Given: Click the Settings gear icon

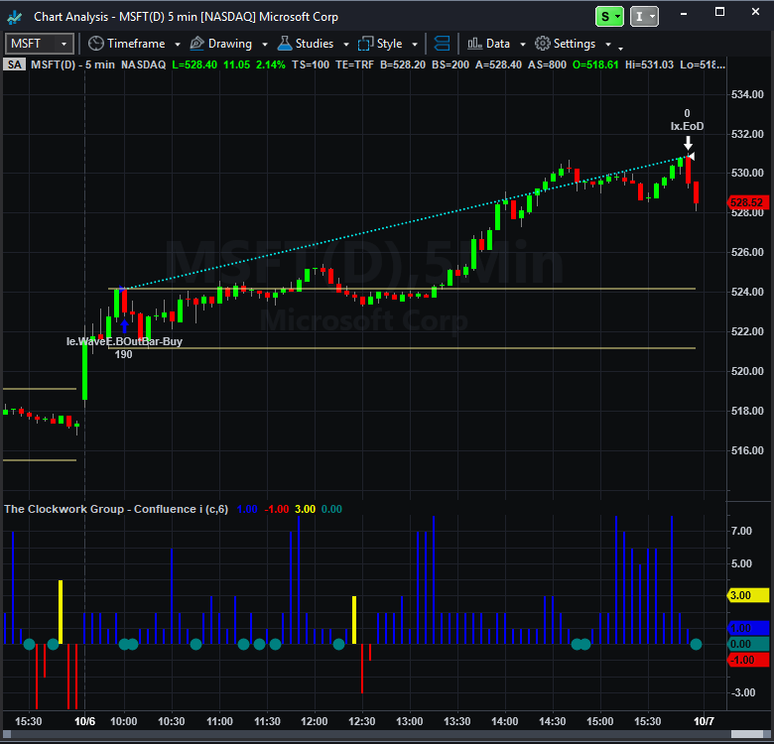Looking at the screenshot, I should (543, 44).
